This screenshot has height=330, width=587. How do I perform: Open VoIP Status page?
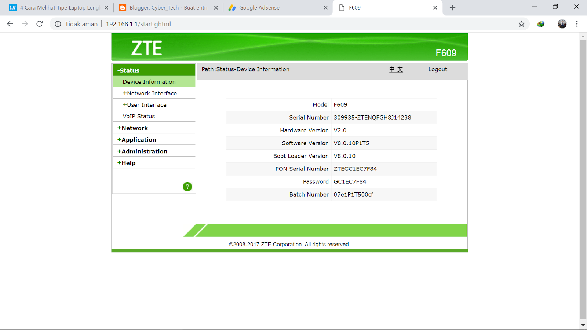[x=154, y=116]
